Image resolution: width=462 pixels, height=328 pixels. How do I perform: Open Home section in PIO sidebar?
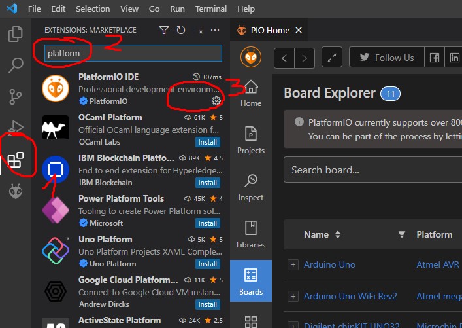251,94
